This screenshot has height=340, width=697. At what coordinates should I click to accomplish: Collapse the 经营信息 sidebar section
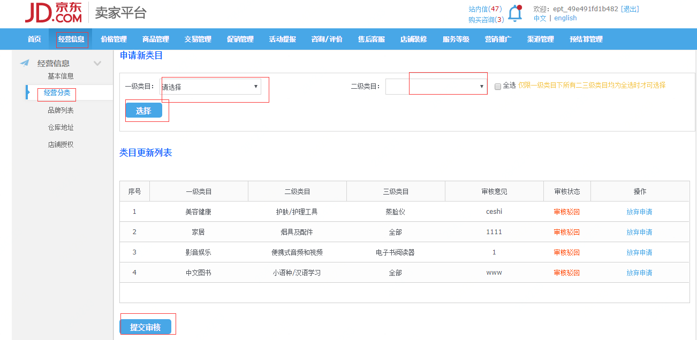click(97, 63)
